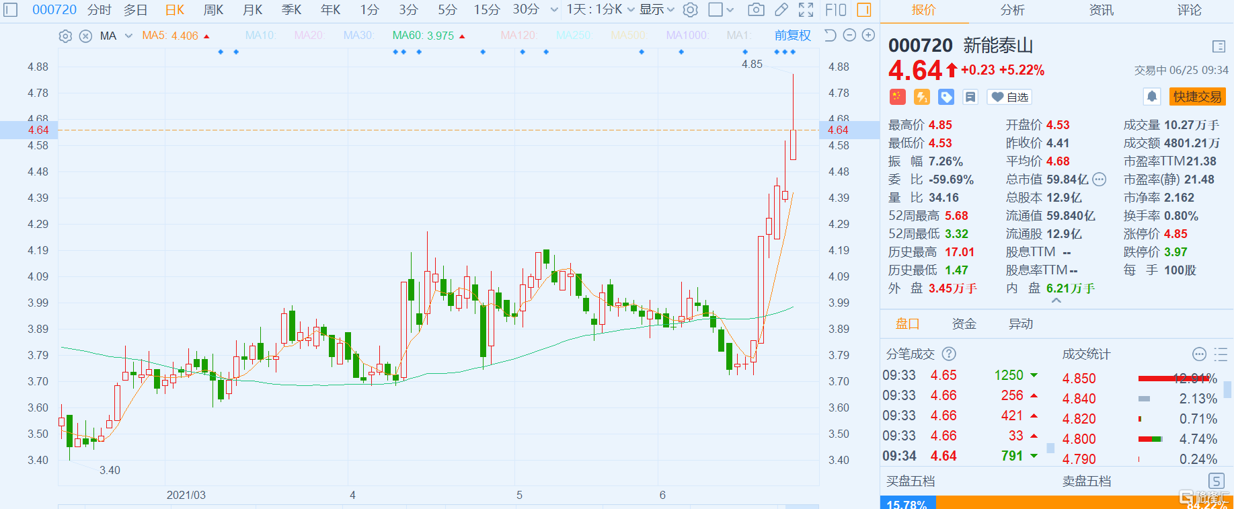Click the 分笔成交 vertical scrollbar thumb
The width and height of the screenshot is (1234, 509).
pos(1050,448)
